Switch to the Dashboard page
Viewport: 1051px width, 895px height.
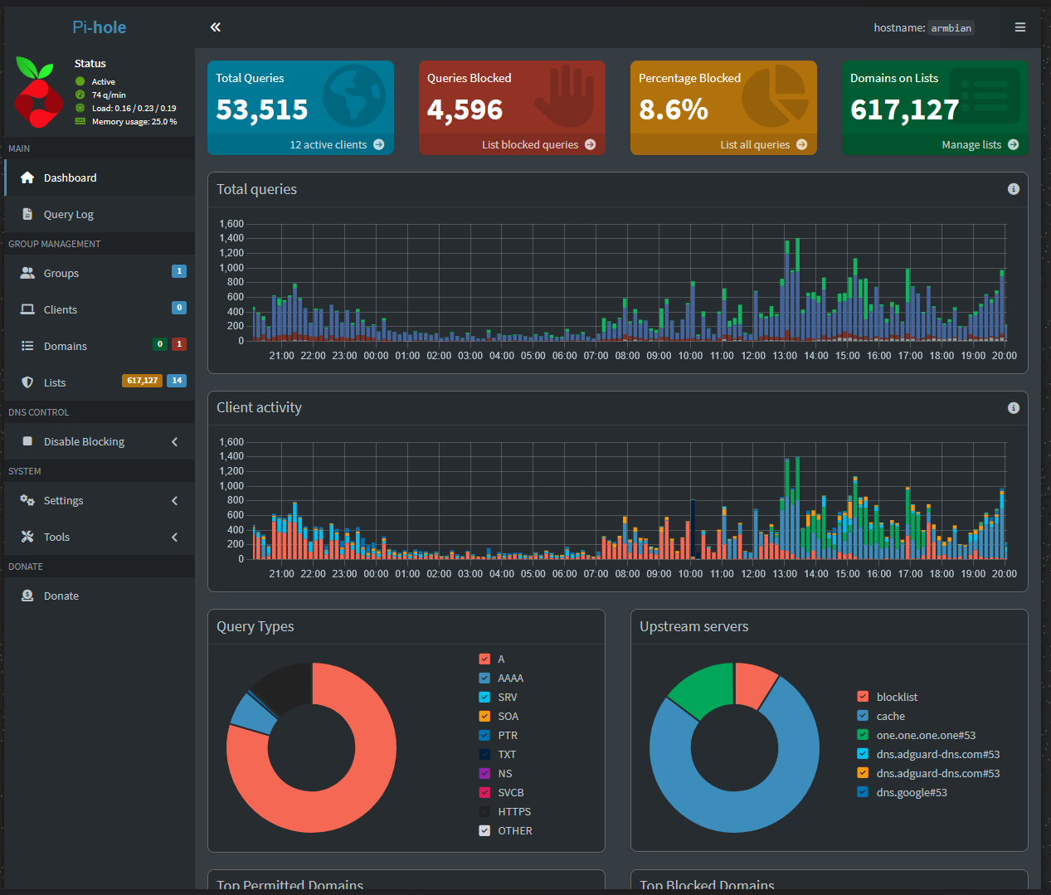pyautogui.click(x=70, y=178)
